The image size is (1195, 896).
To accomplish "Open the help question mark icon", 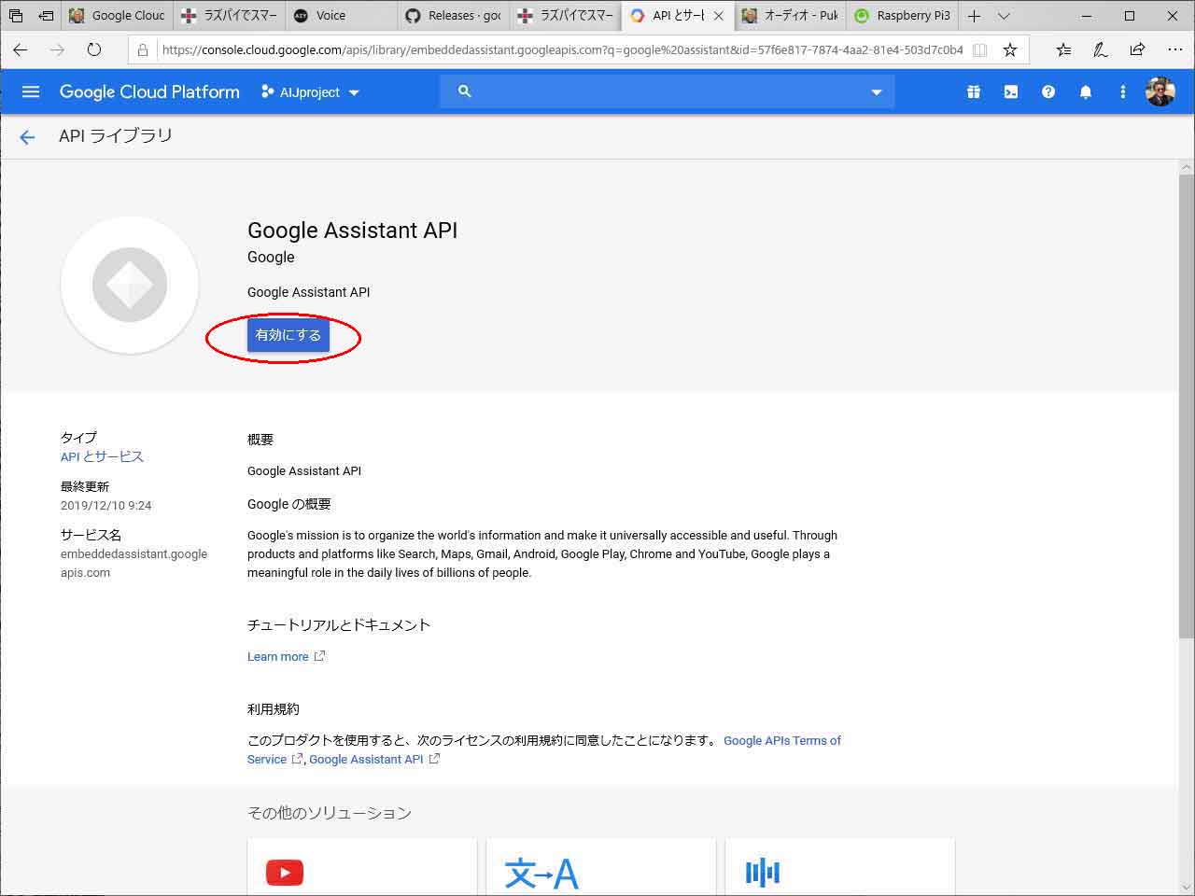I will tap(1048, 91).
